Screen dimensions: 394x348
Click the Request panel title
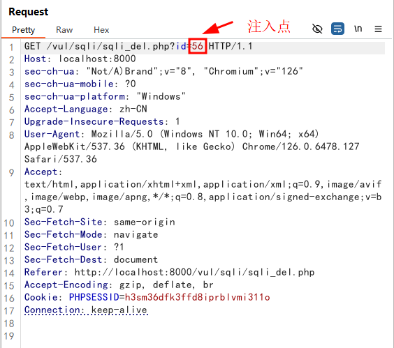click(29, 12)
